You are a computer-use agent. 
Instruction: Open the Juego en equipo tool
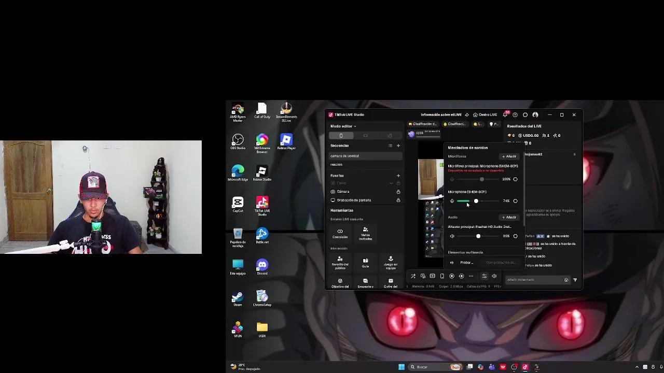pyautogui.click(x=391, y=263)
